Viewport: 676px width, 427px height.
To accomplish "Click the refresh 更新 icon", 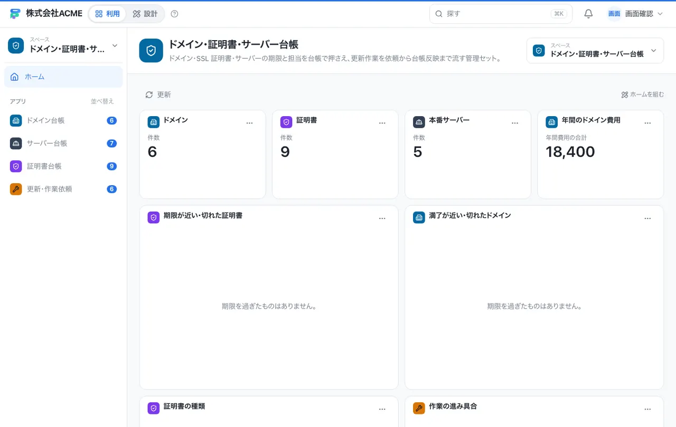I will 149,94.
